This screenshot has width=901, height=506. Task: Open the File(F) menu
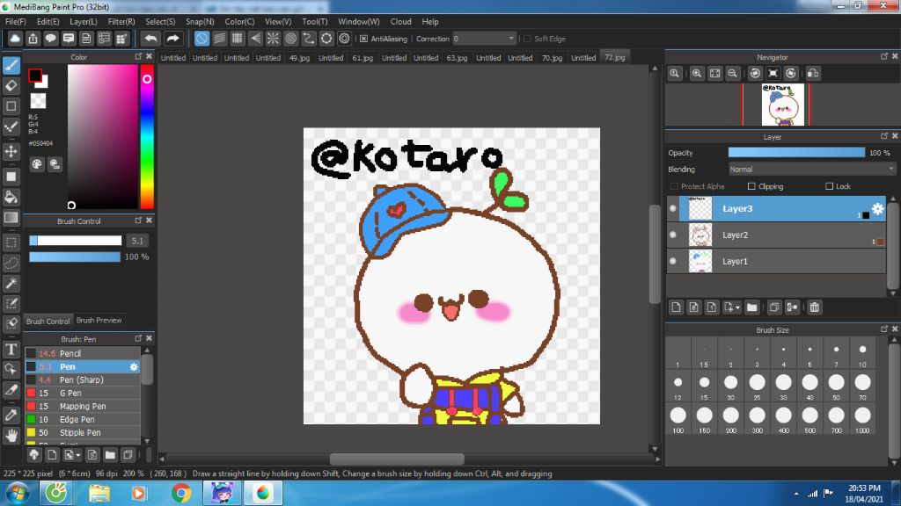click(16, 22)
